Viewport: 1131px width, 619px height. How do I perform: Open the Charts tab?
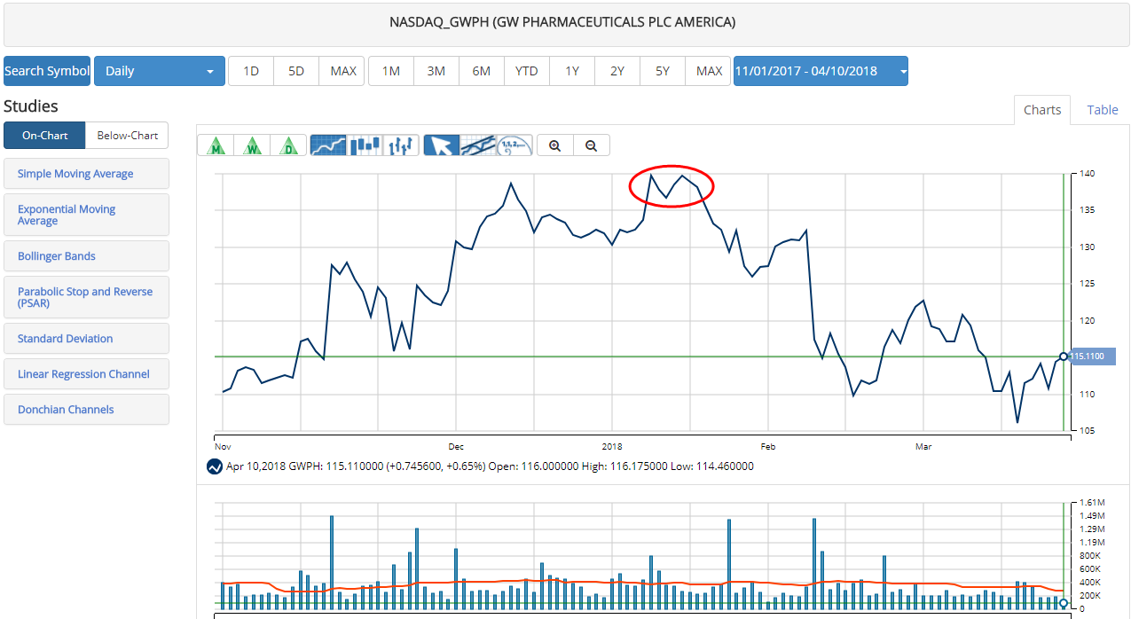1042,110
